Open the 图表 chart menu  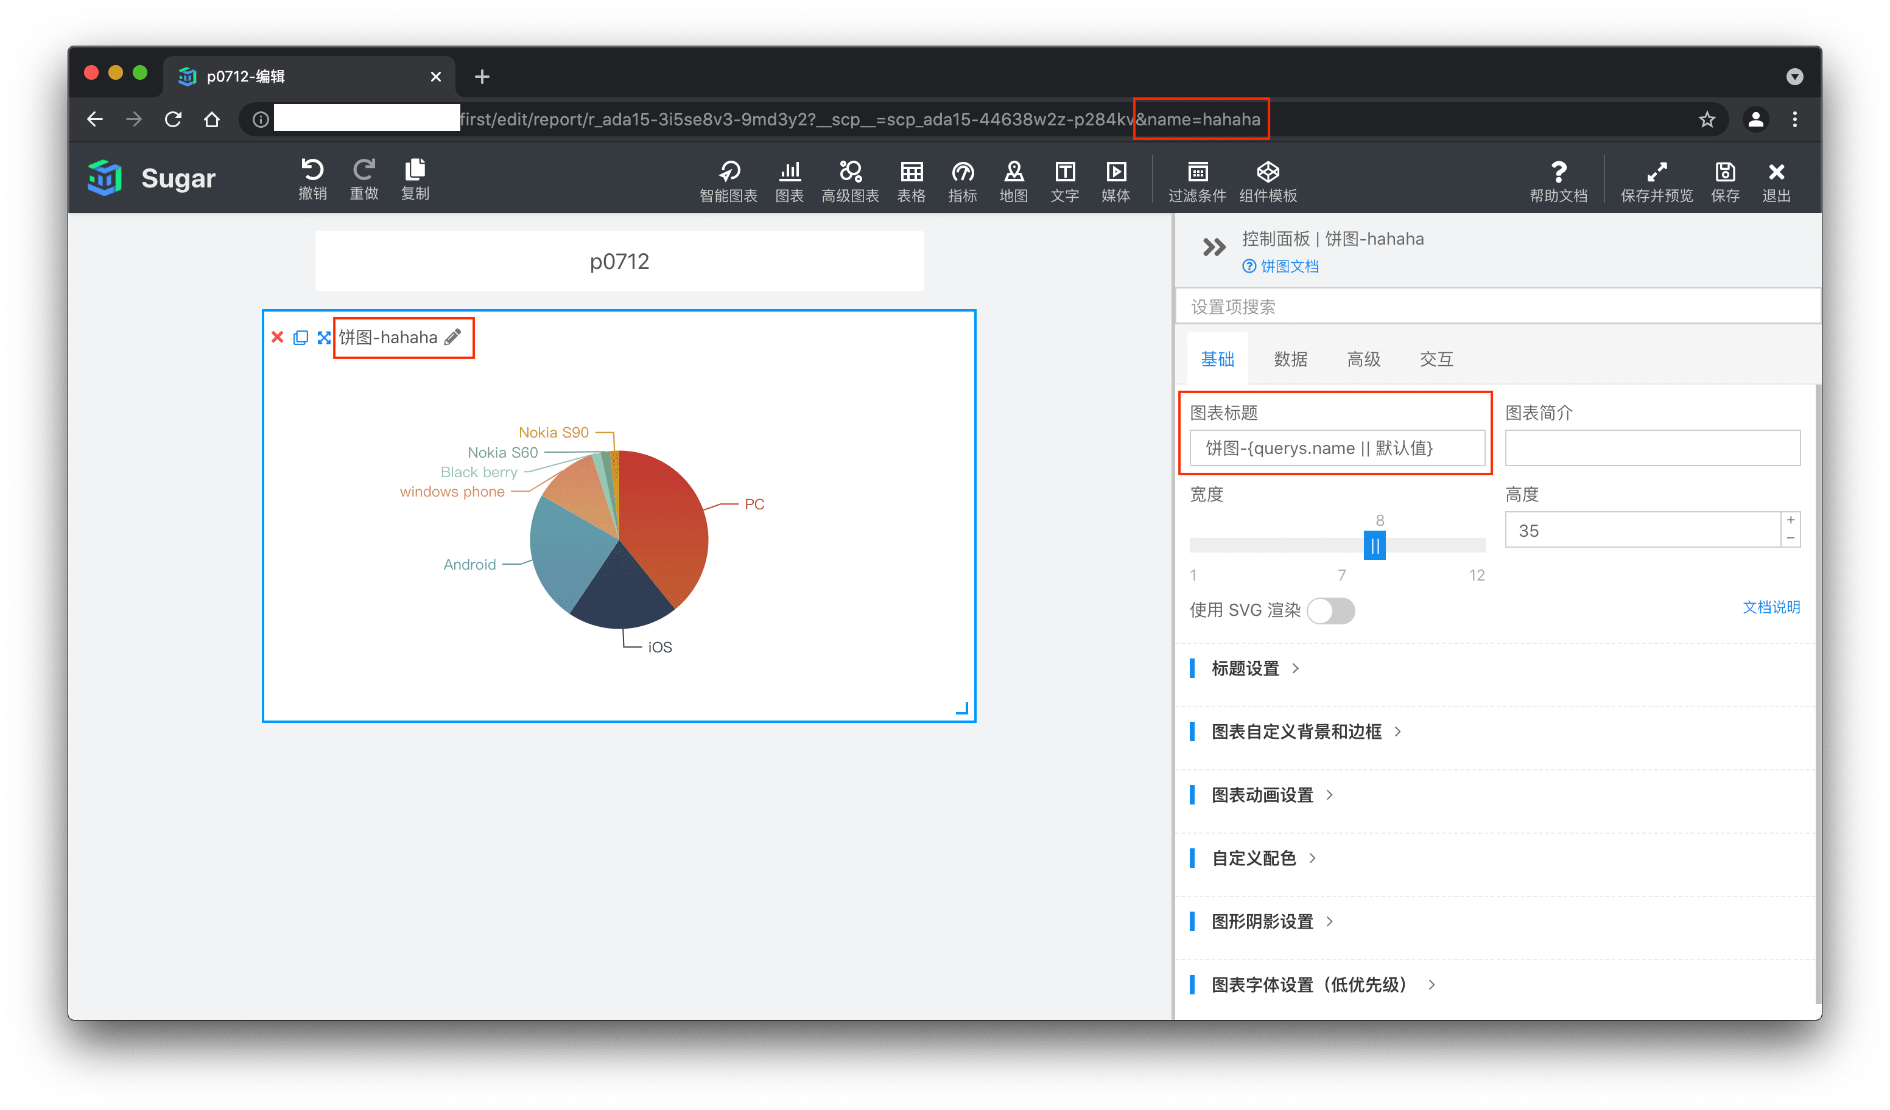tap(789, 181)
